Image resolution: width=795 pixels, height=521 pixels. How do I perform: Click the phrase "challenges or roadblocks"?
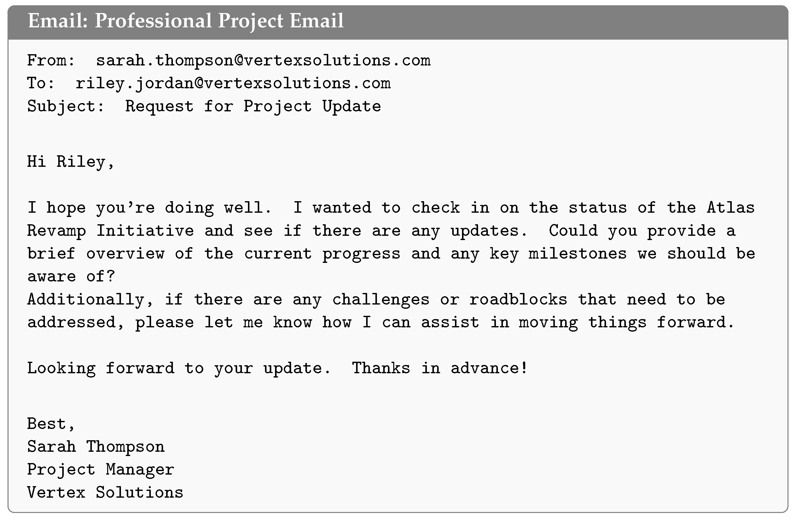tap(449, 300)
